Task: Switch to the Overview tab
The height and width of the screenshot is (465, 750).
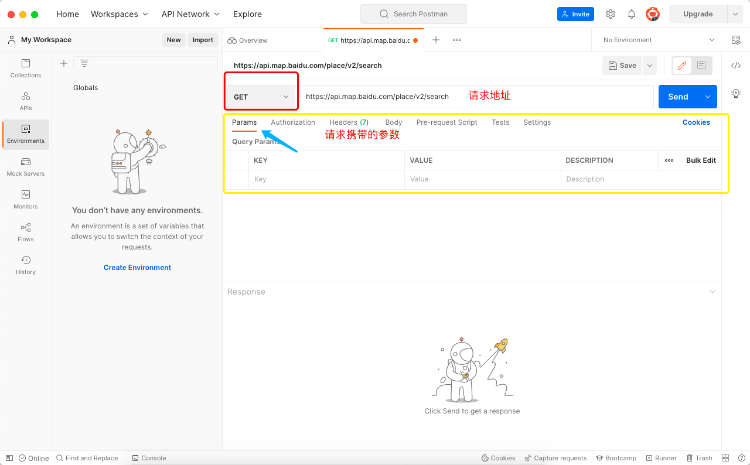Action: 247,40
